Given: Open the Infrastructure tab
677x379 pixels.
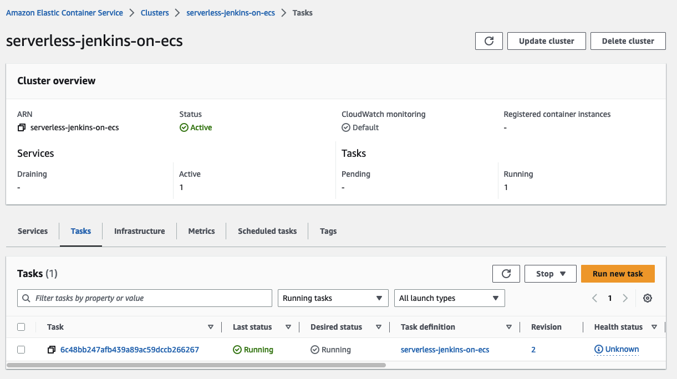Looking at the screenshot, I should pos(139,231).
